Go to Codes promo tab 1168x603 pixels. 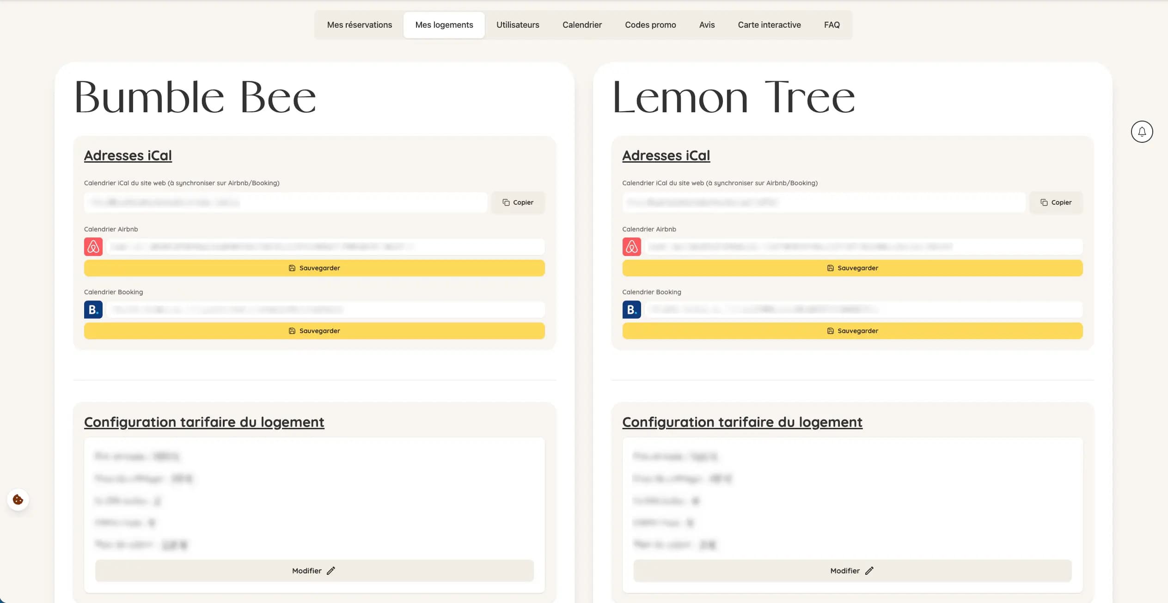[x=650, y=25]
